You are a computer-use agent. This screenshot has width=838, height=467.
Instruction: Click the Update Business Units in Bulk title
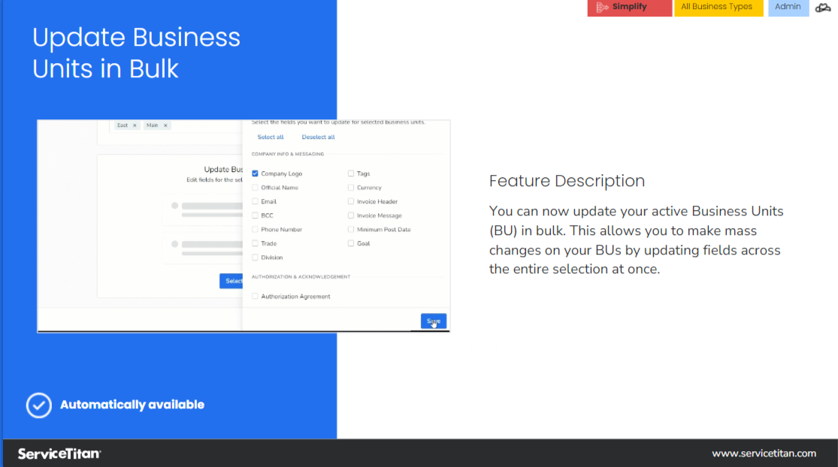[x=136, y=53]
